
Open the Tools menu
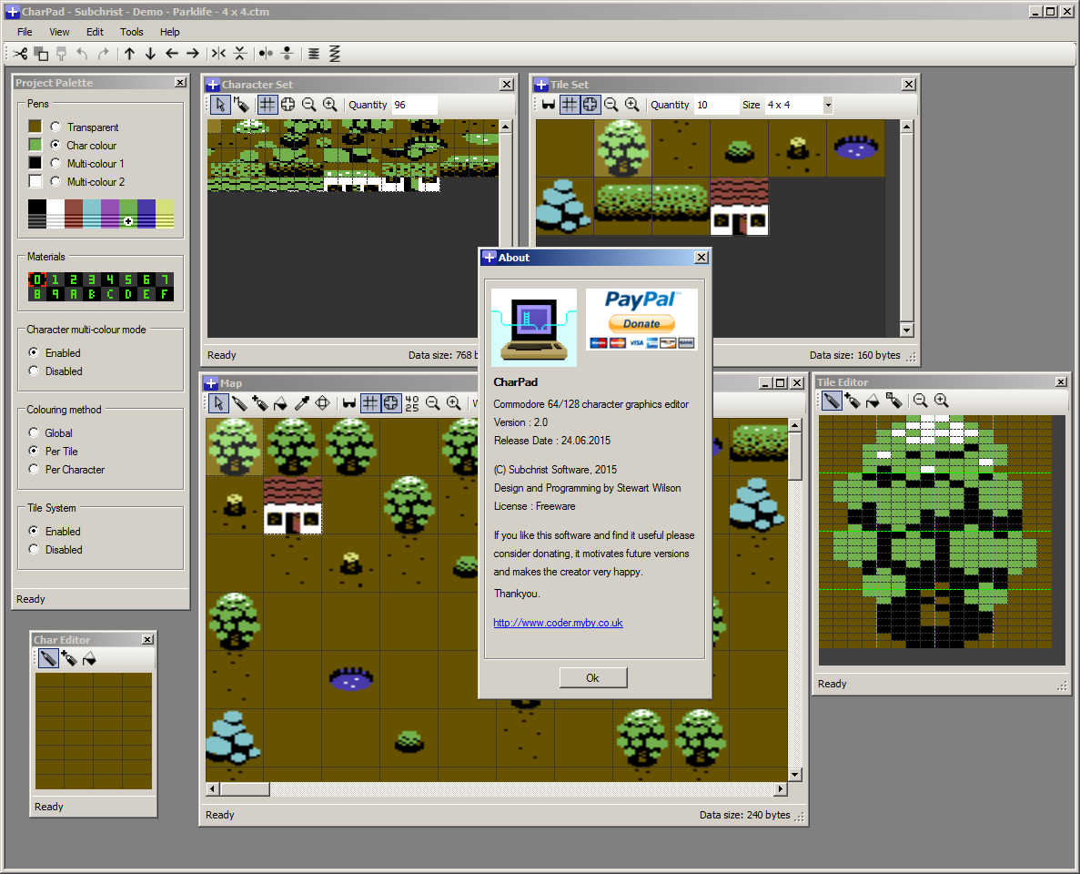click(x=132, y=32)
